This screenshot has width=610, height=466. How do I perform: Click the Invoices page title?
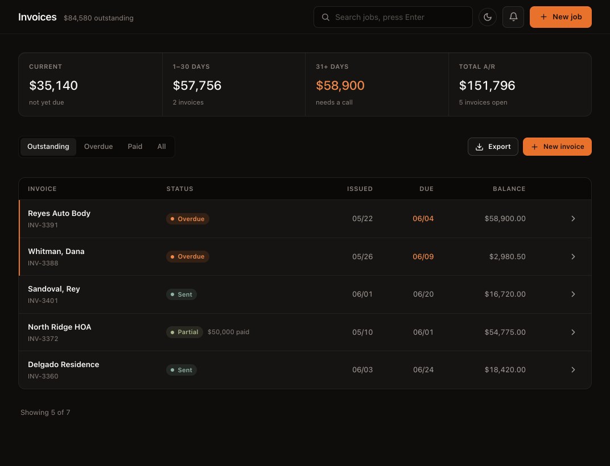[38, 17]
